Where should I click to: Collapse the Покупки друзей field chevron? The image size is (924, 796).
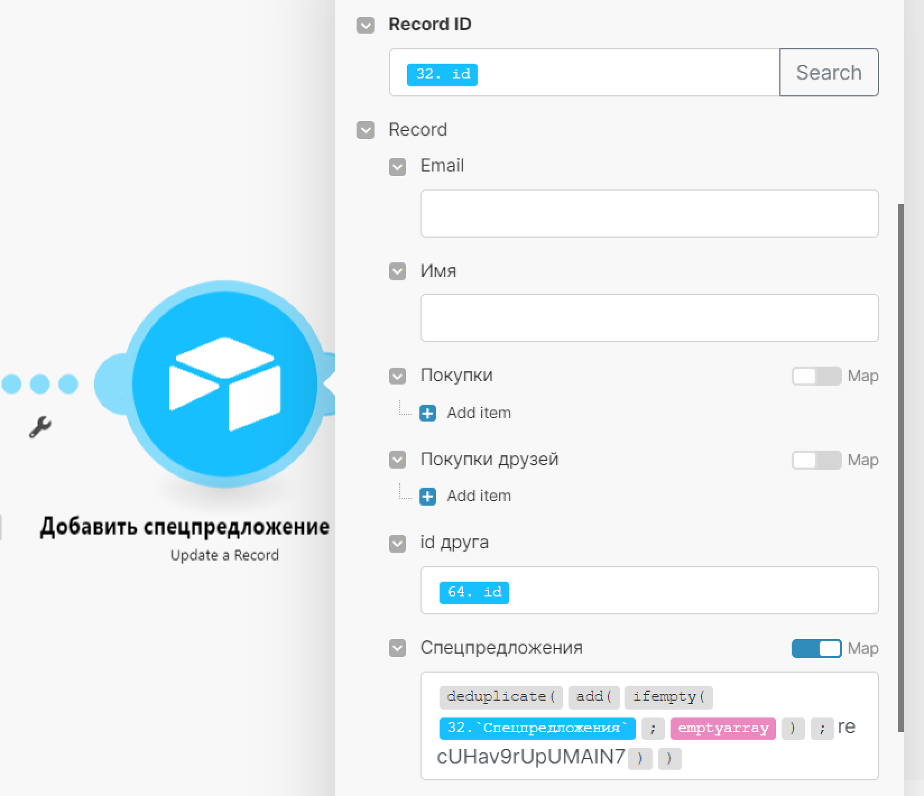[x=398, y=460]
